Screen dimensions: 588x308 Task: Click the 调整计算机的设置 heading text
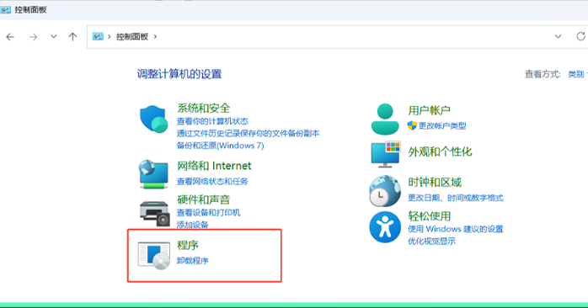(x=179, y=74)
